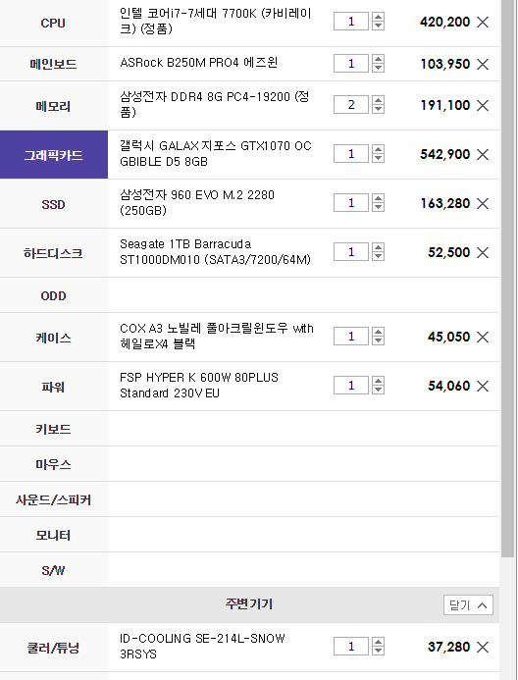This screenshot has width=518, height=680.
Task: Remove the GALAX GTX1070 graphics card item
Action: click(483, 154)
